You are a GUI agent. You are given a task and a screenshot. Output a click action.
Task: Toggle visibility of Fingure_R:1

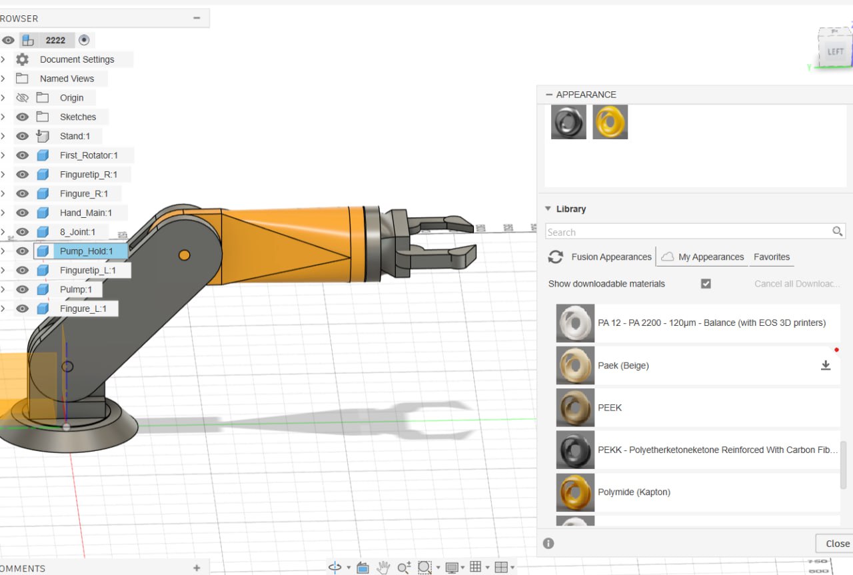(22, 194)
